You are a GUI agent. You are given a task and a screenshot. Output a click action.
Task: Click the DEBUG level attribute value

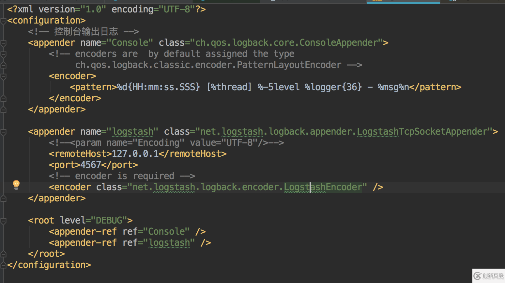click(109, 221)
